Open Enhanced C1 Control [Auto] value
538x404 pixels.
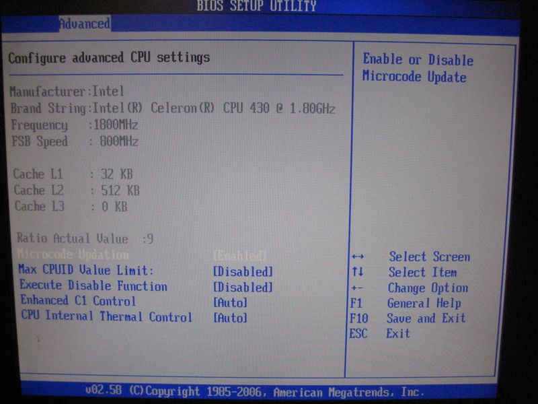[x=230, y=302]
